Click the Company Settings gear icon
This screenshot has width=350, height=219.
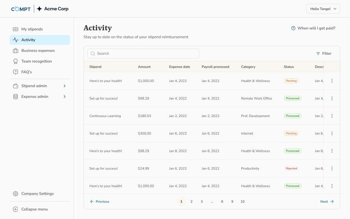tap(15, 194)
